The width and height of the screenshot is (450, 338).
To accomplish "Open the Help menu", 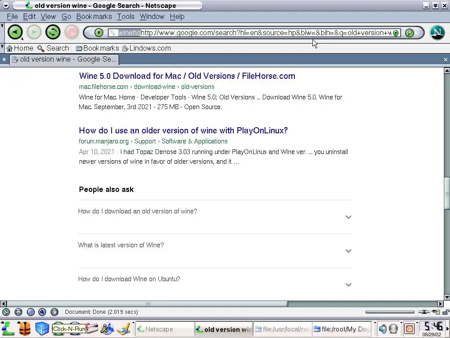I will (x=177, y=17).
